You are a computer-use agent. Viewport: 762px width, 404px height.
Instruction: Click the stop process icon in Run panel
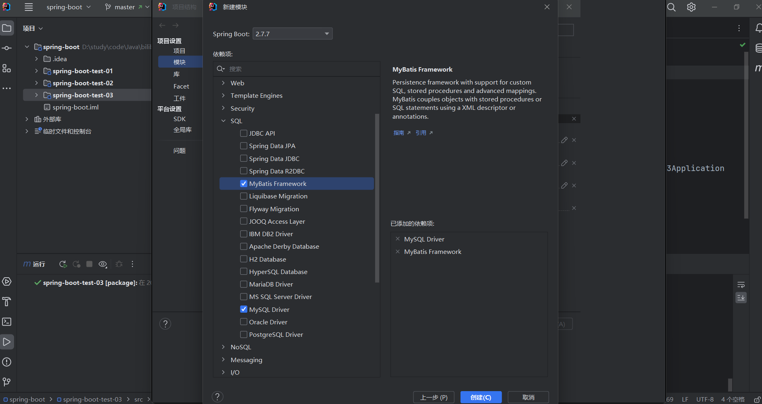(x=89, y=264)
